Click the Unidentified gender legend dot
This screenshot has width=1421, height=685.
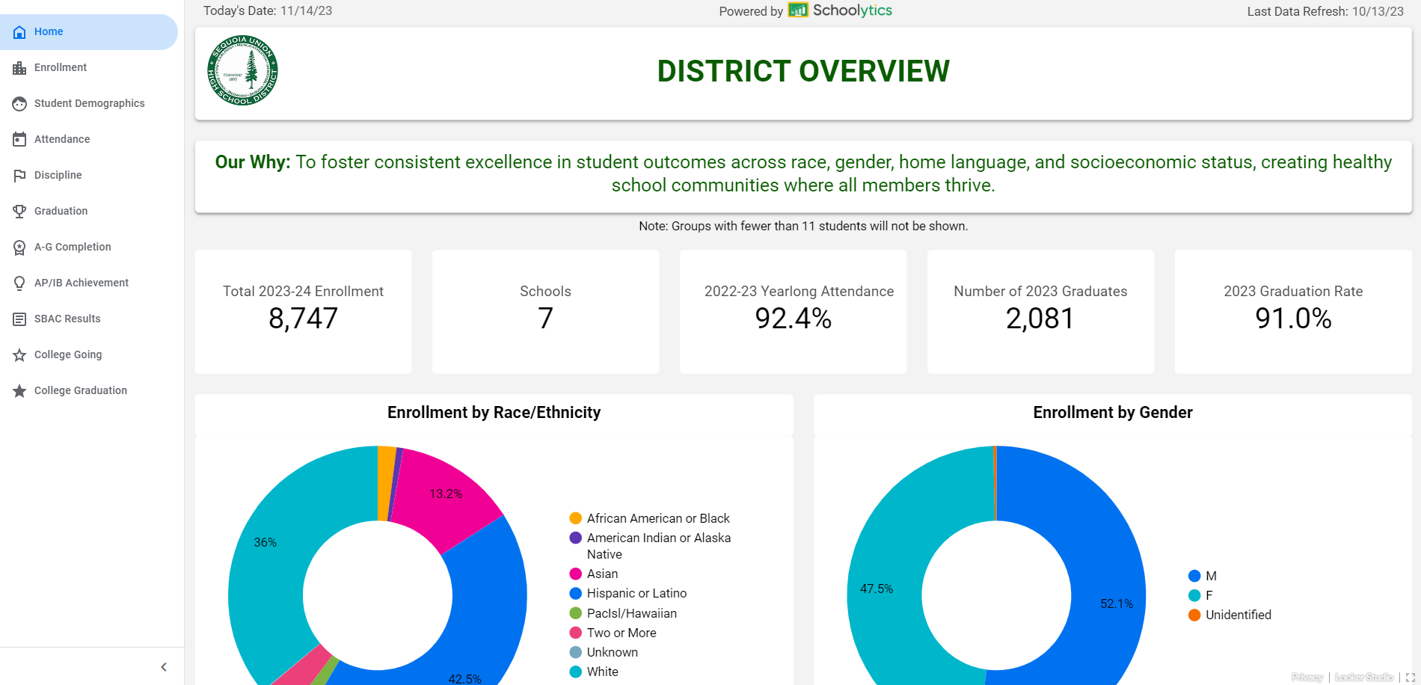click(1194, 615)
